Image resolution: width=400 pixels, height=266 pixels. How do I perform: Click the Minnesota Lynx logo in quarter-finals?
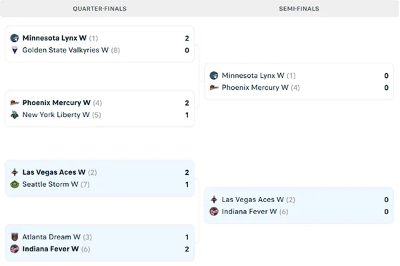click(x=15, y=39)
